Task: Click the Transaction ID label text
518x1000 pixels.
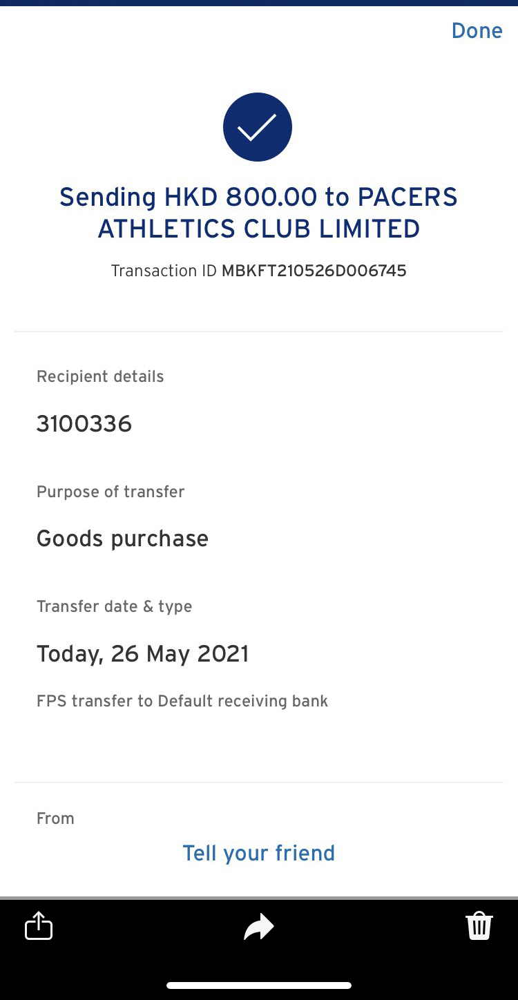Action: (x=164, y=271)
